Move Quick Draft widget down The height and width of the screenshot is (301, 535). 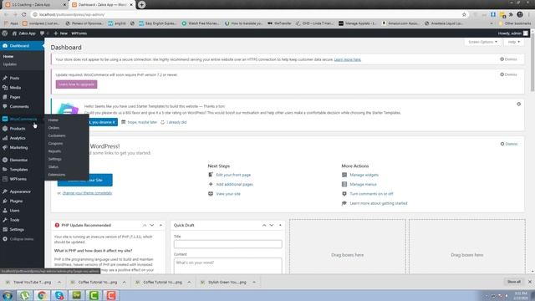272,225
